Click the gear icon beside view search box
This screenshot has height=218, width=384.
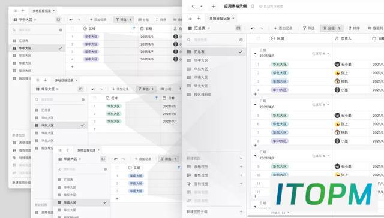[x=241, y=40]
